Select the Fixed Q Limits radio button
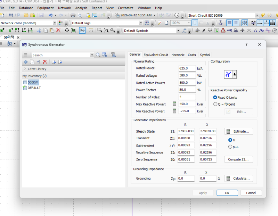 click(215, 98)
